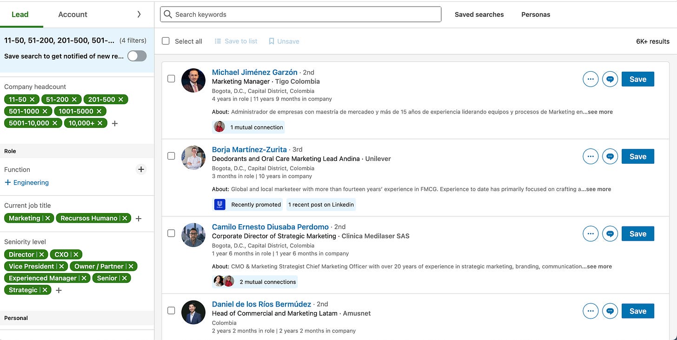Open more options for Michael Jiménez Garzón
677x340 pixels.
591,79
